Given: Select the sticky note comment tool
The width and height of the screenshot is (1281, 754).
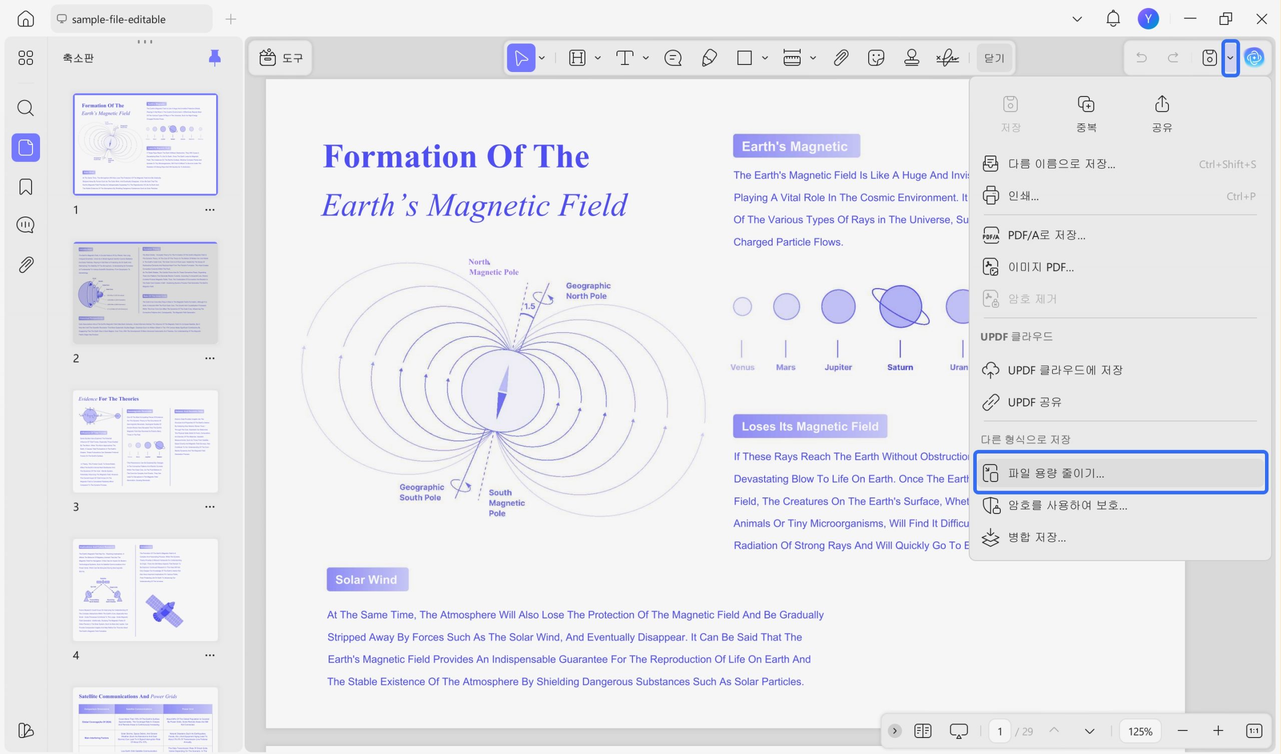Looking at the screenshot, I should (673, 57).
